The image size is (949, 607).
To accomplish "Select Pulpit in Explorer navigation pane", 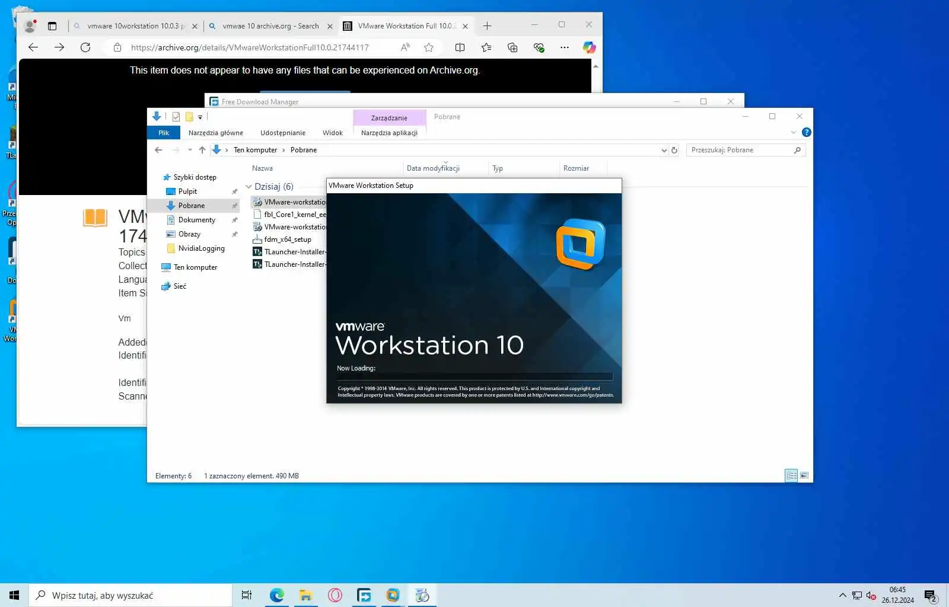I will click(187, 191).
